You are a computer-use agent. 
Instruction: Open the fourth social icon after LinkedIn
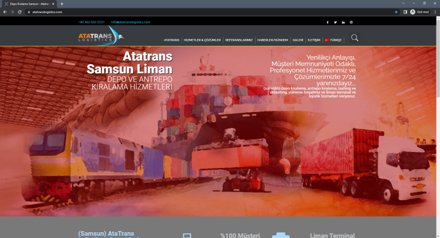[x=351, y=22]
